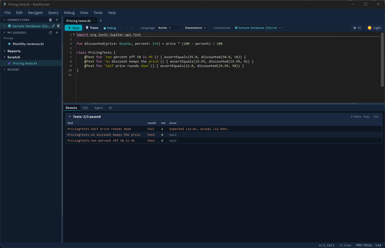385x248 pixels.
Task: Click debug step into down arrow
Action: [126, 28]
